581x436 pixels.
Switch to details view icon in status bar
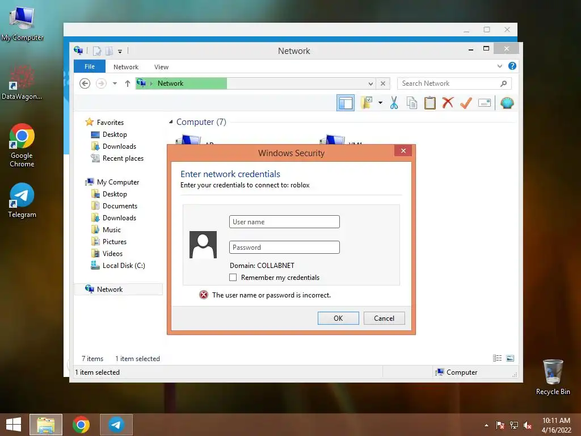[x=497, y=358]
